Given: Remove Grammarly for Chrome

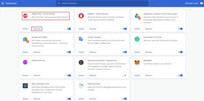Looking at the screenshot, I should coord(149,52).
